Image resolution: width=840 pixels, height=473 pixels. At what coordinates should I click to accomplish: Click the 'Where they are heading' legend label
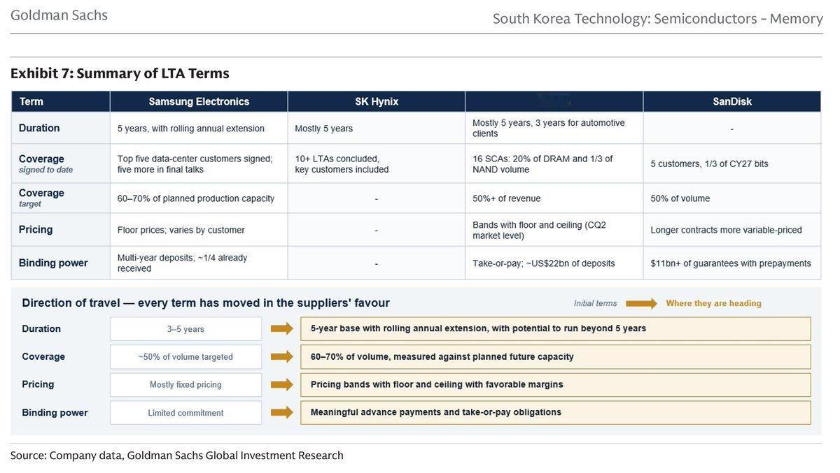point(714,303)
